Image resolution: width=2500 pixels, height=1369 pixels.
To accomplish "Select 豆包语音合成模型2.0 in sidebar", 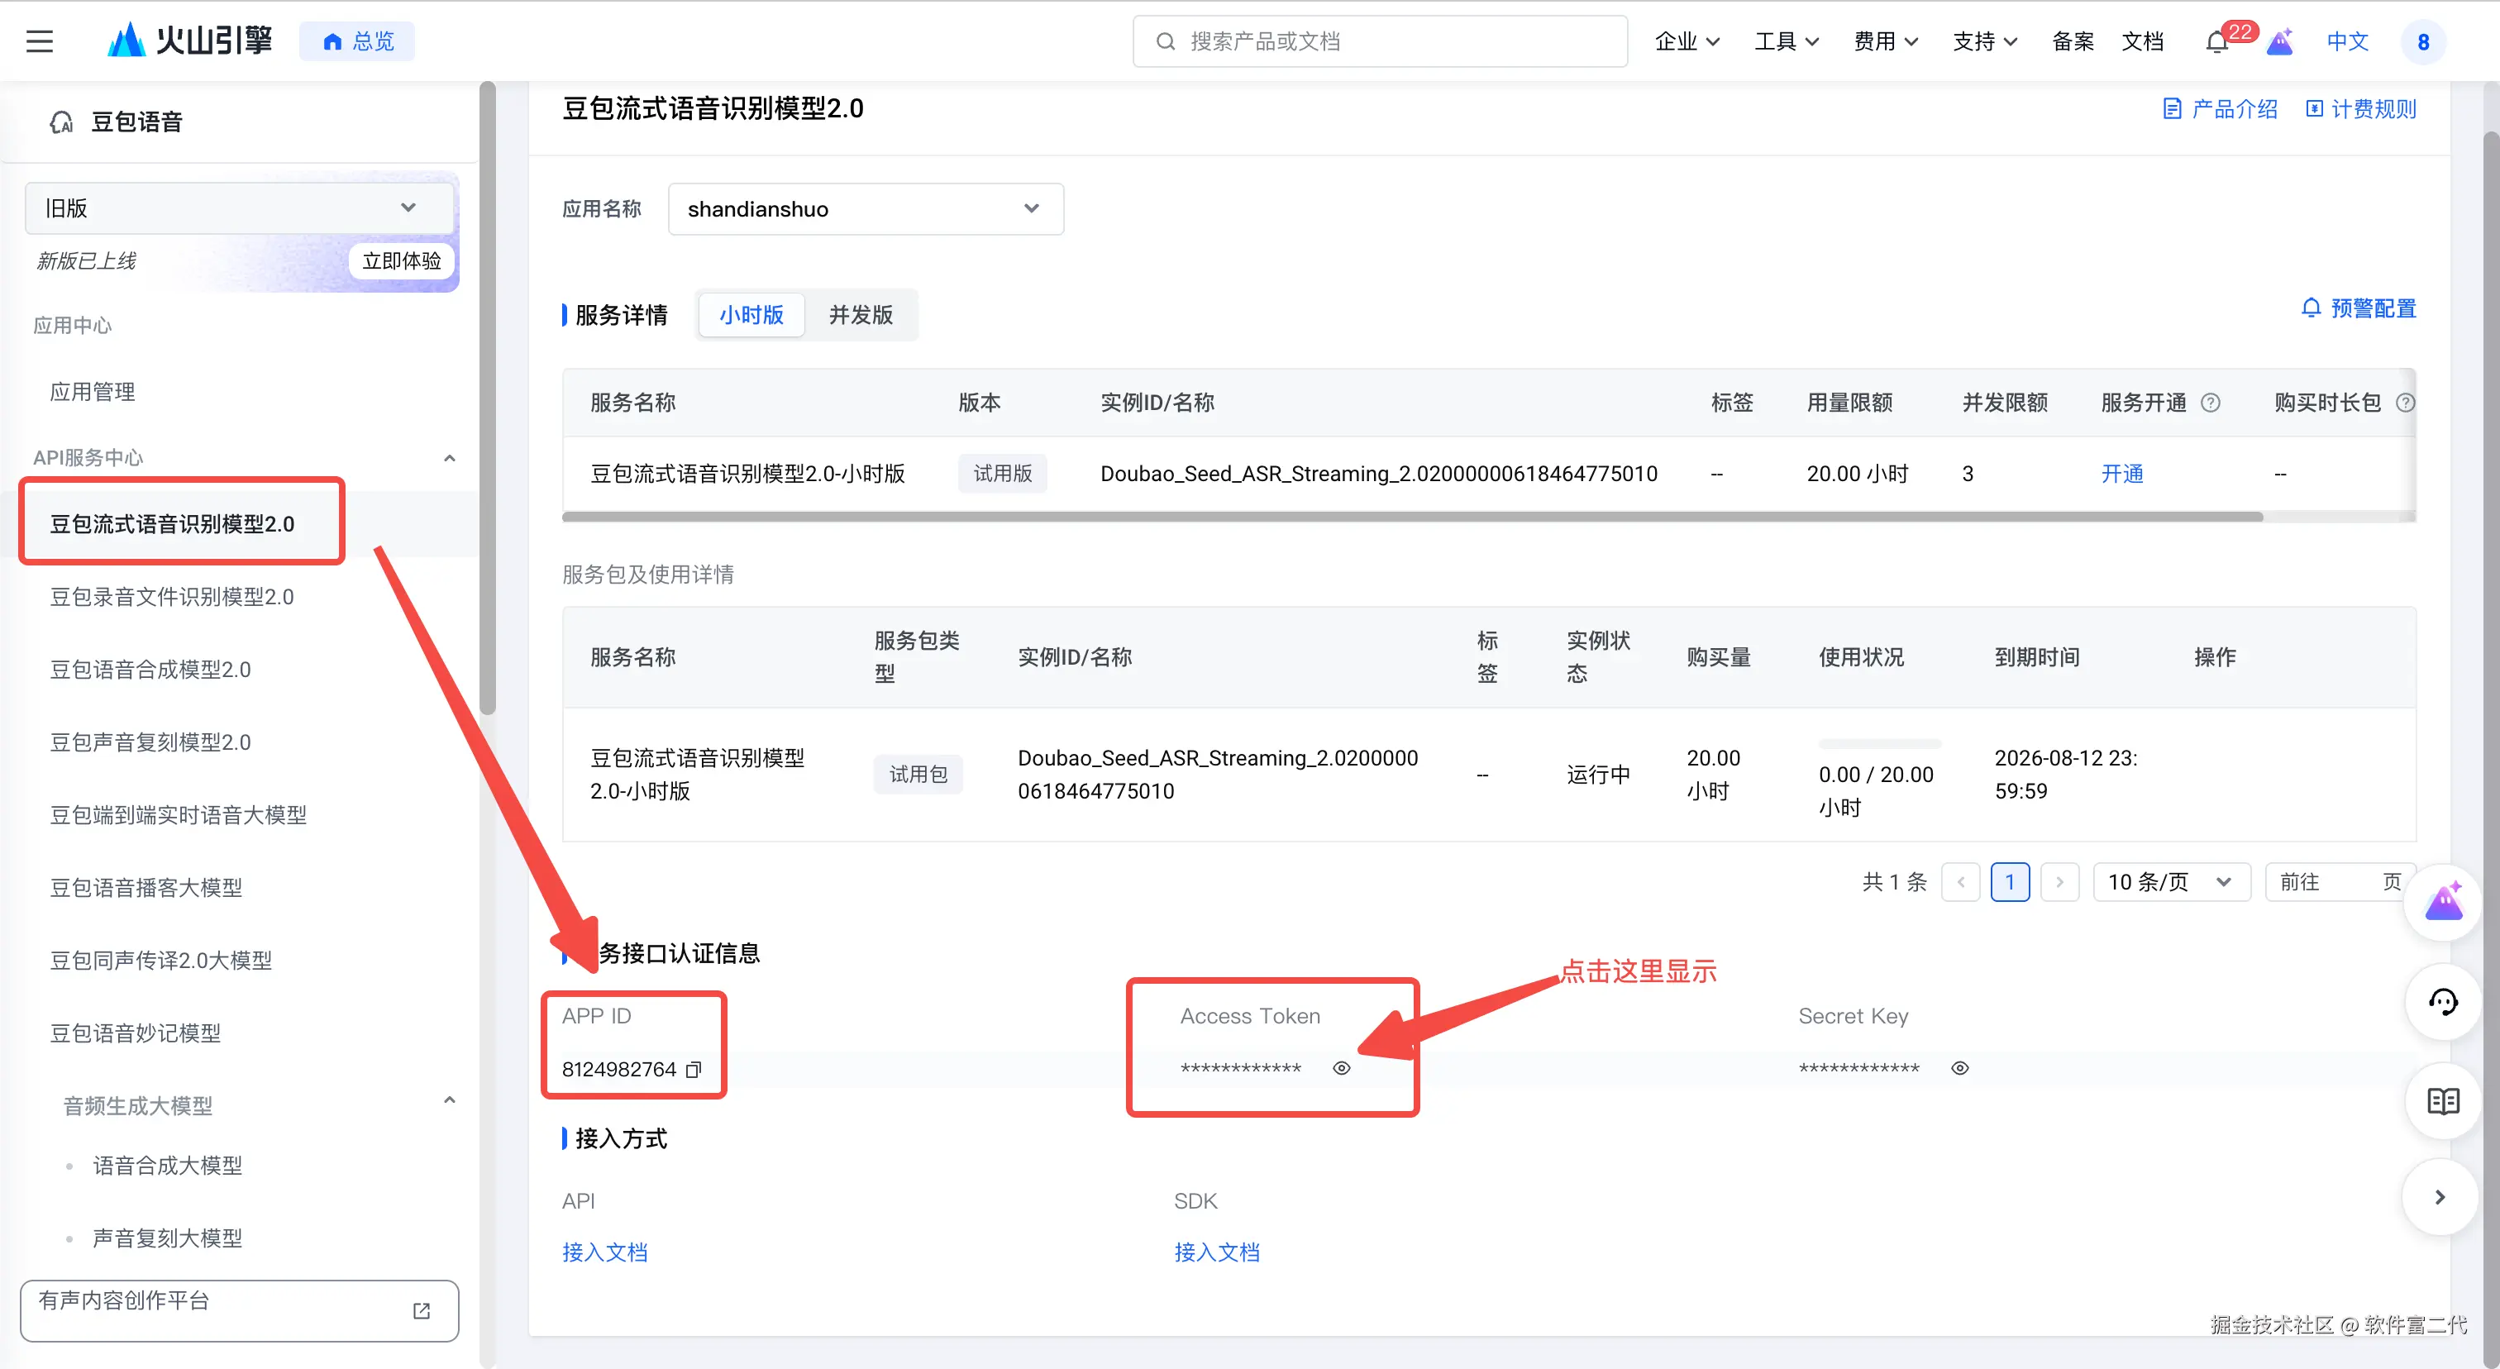I will tap(150, 670).
